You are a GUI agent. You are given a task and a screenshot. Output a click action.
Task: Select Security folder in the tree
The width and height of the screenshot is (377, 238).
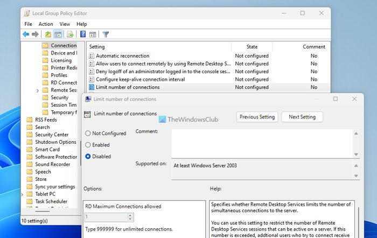tap(59, 97)
